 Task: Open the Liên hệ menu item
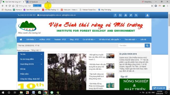coord(143,40)
